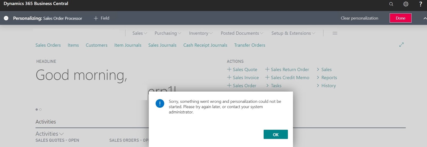Expand the Activities chevron dropdown
Image resolution: width=427 pixels, height=147 pixels.
tap(61, 134)
